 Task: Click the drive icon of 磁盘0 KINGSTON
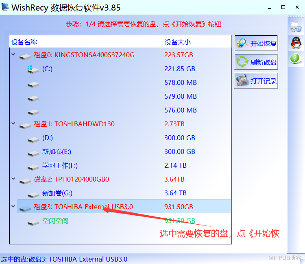[25, 57]
